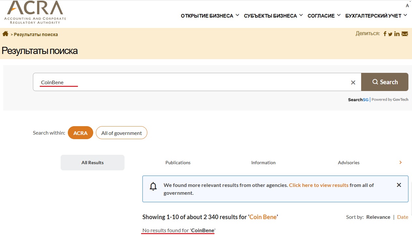The width and height of the screenshot is (412, 238).
Task: Share page on Facebook
Action: point(385,34)
